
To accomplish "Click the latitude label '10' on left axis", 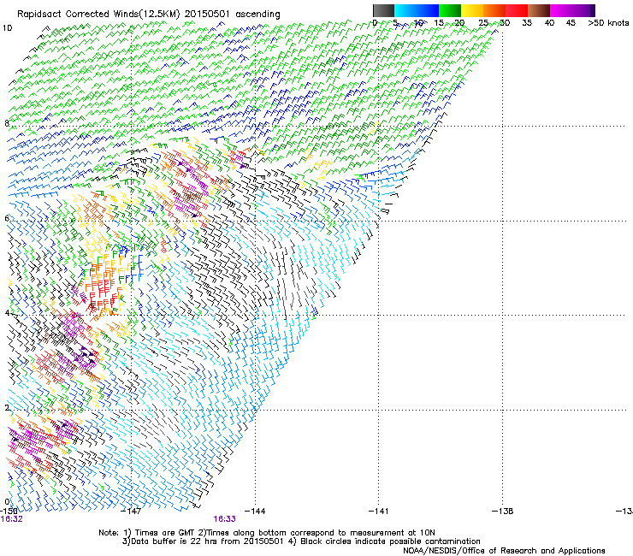I will pyautogui.click(x=7, y=28).
